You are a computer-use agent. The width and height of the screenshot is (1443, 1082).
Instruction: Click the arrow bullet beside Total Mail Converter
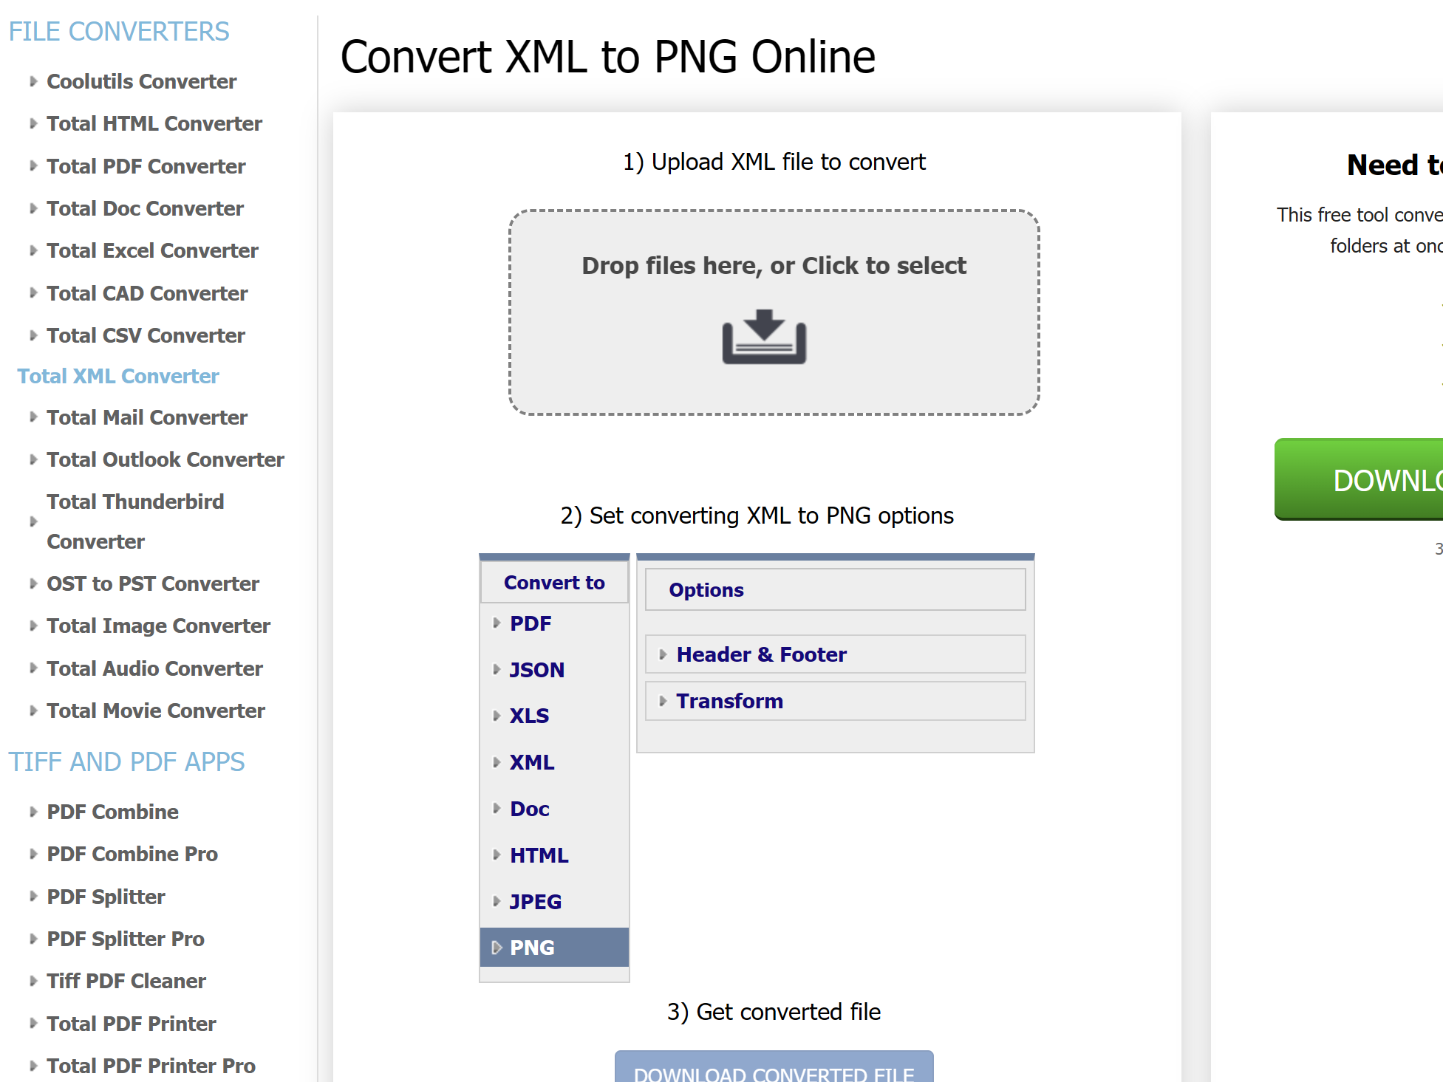[33, 417]
